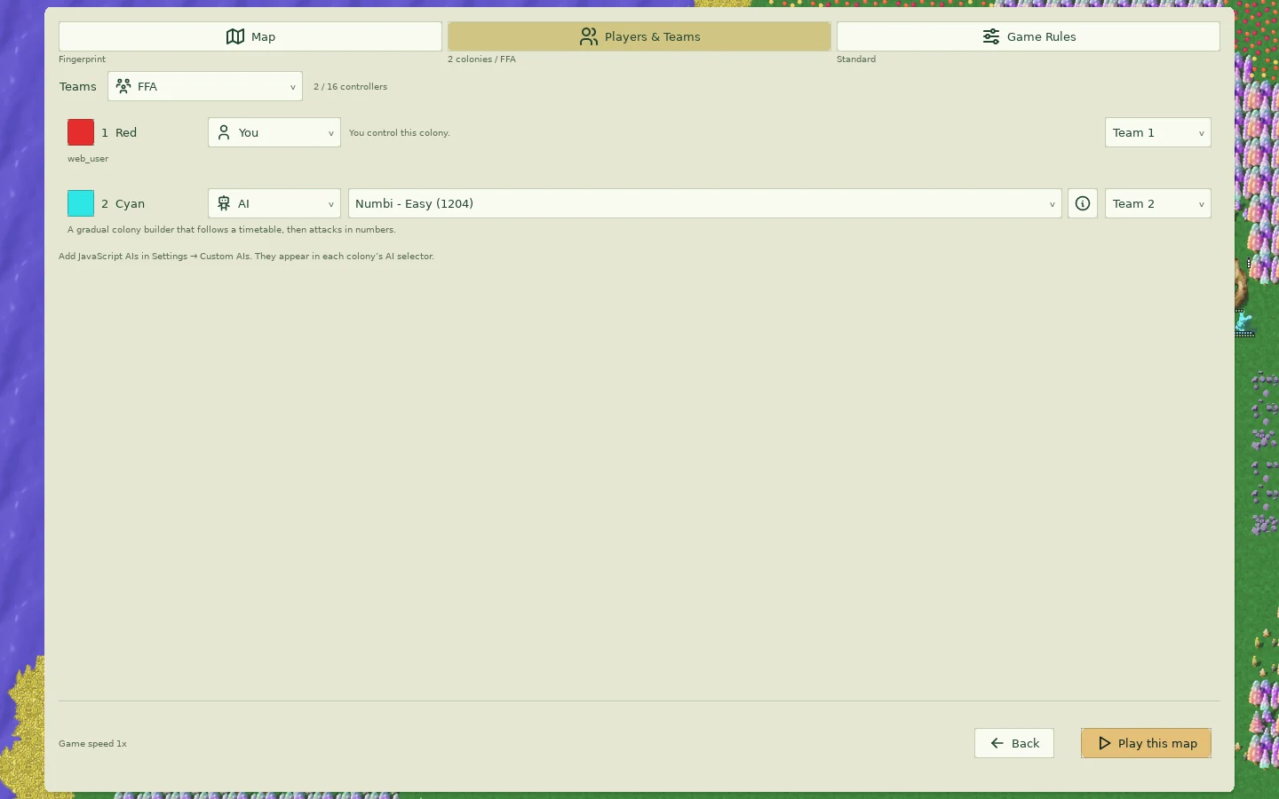Click the Red colony name label

(x=126, y=132)
